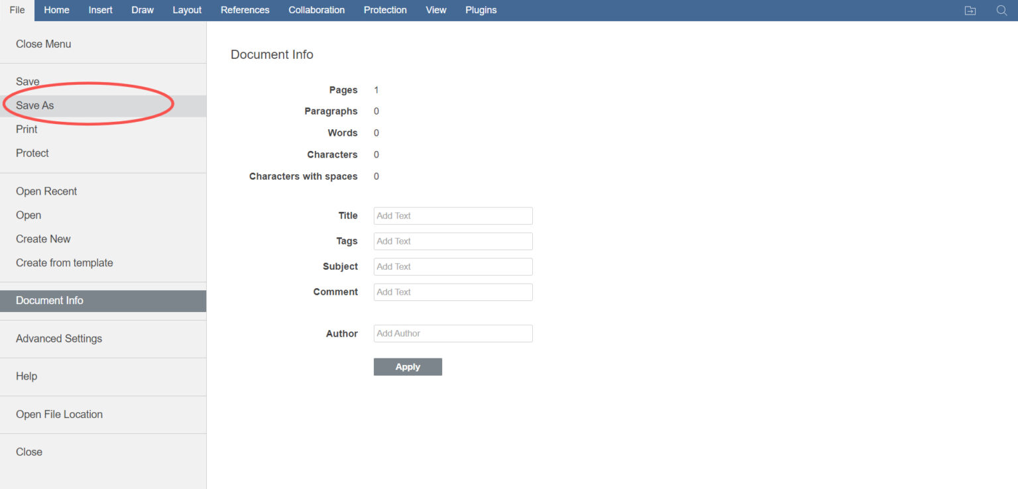The height and width of the screenshot is (489, 1018).
Task: Click the open file location folder icon
Action: 970,11
